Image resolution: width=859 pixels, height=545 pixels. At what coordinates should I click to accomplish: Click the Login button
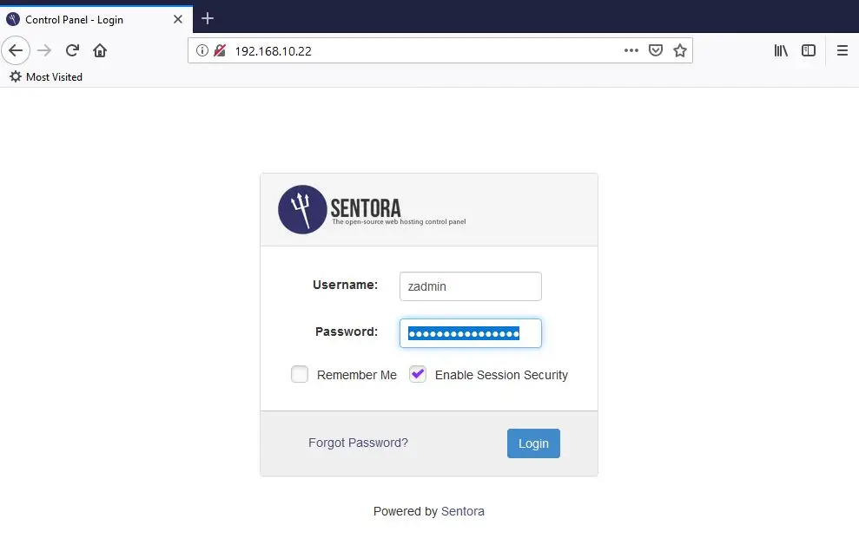click(x=533, y=443)
